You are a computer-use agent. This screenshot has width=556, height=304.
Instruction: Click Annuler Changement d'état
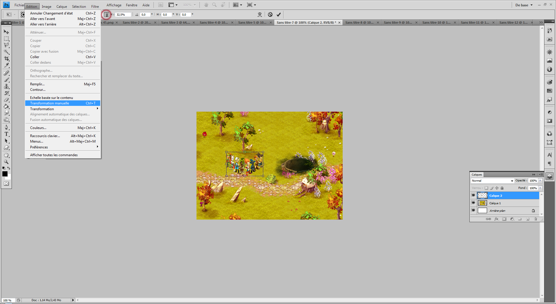coord(63,13)
